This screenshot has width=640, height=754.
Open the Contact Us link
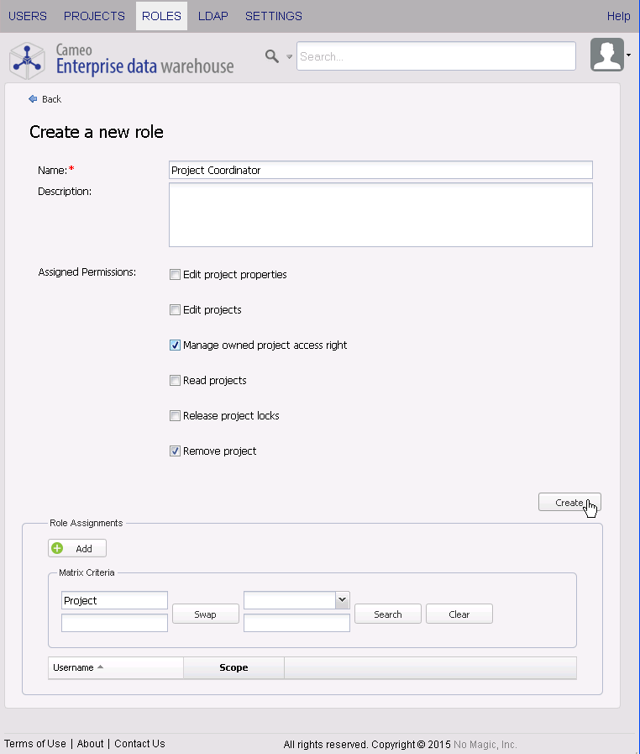[139, 743]
